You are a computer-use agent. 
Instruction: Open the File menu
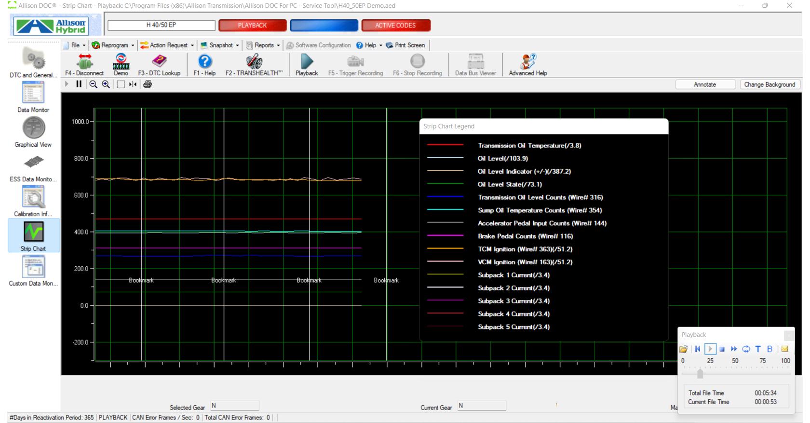tap(75, 45)
